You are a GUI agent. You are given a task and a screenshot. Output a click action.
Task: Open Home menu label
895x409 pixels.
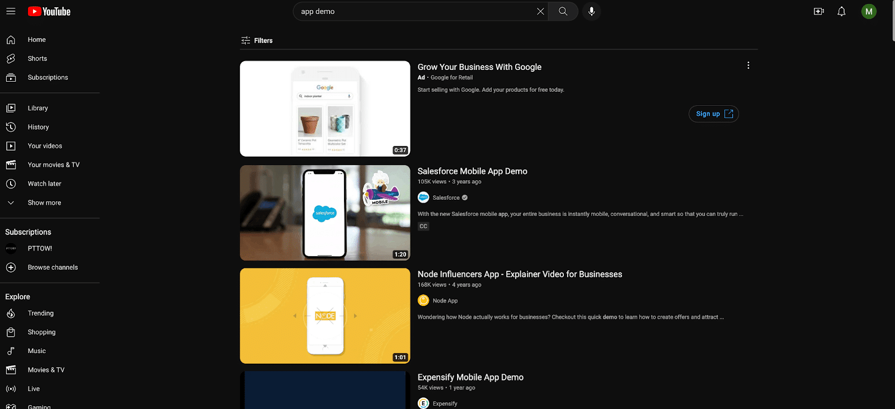pos(37,40)
